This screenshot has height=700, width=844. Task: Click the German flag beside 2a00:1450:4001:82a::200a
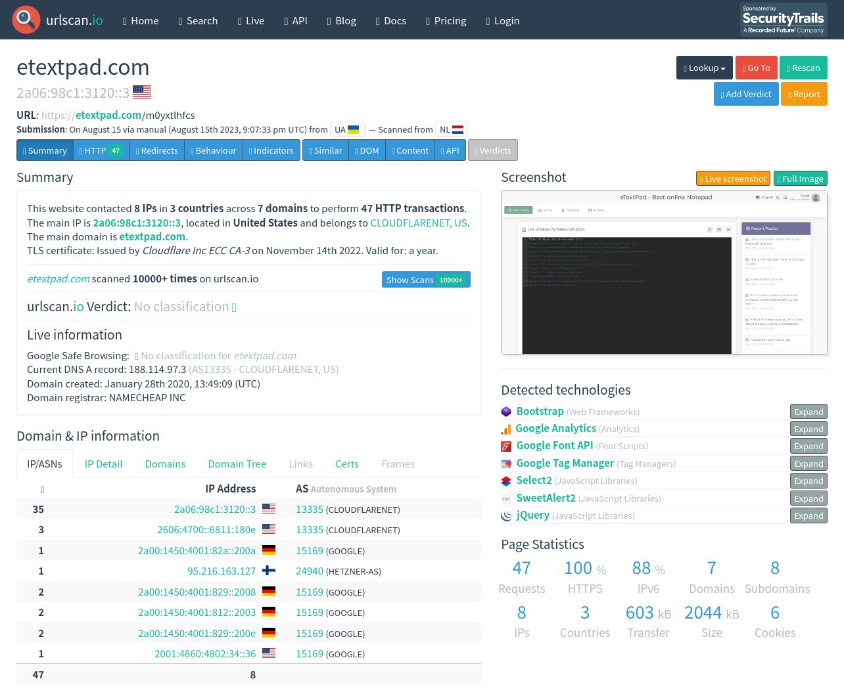pos(269,550)
